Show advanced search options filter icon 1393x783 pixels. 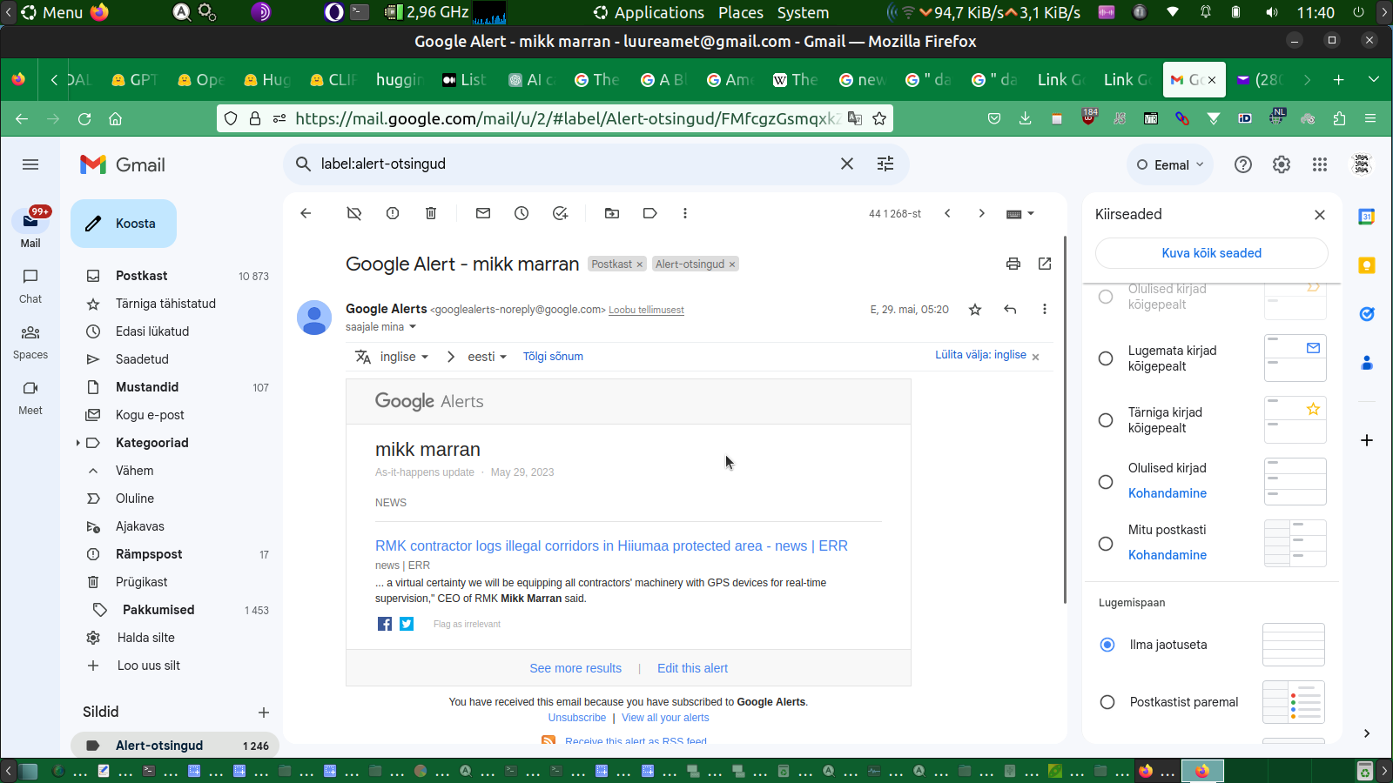[885, 164]
